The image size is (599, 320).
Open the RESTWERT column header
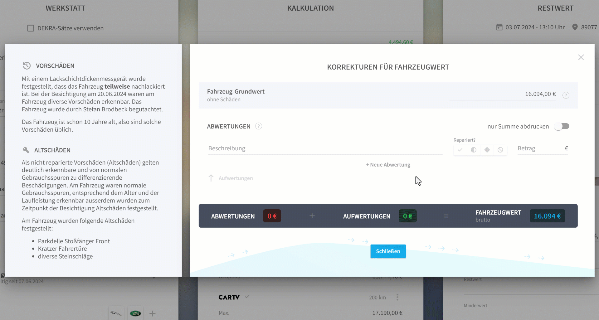555,8
